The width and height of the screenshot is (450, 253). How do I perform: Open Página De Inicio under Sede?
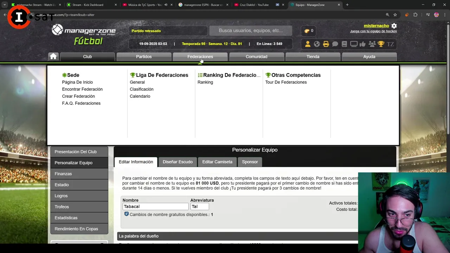point(77,82)
